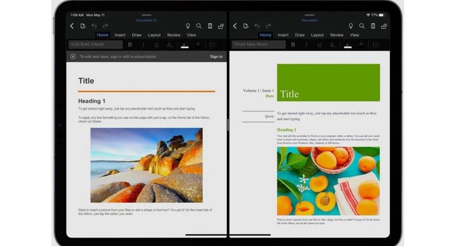Viewport: 470px width, 246px height.
Task: Switch to mobile view in left window
Action: pyautogui.click(x=210, y=26)
